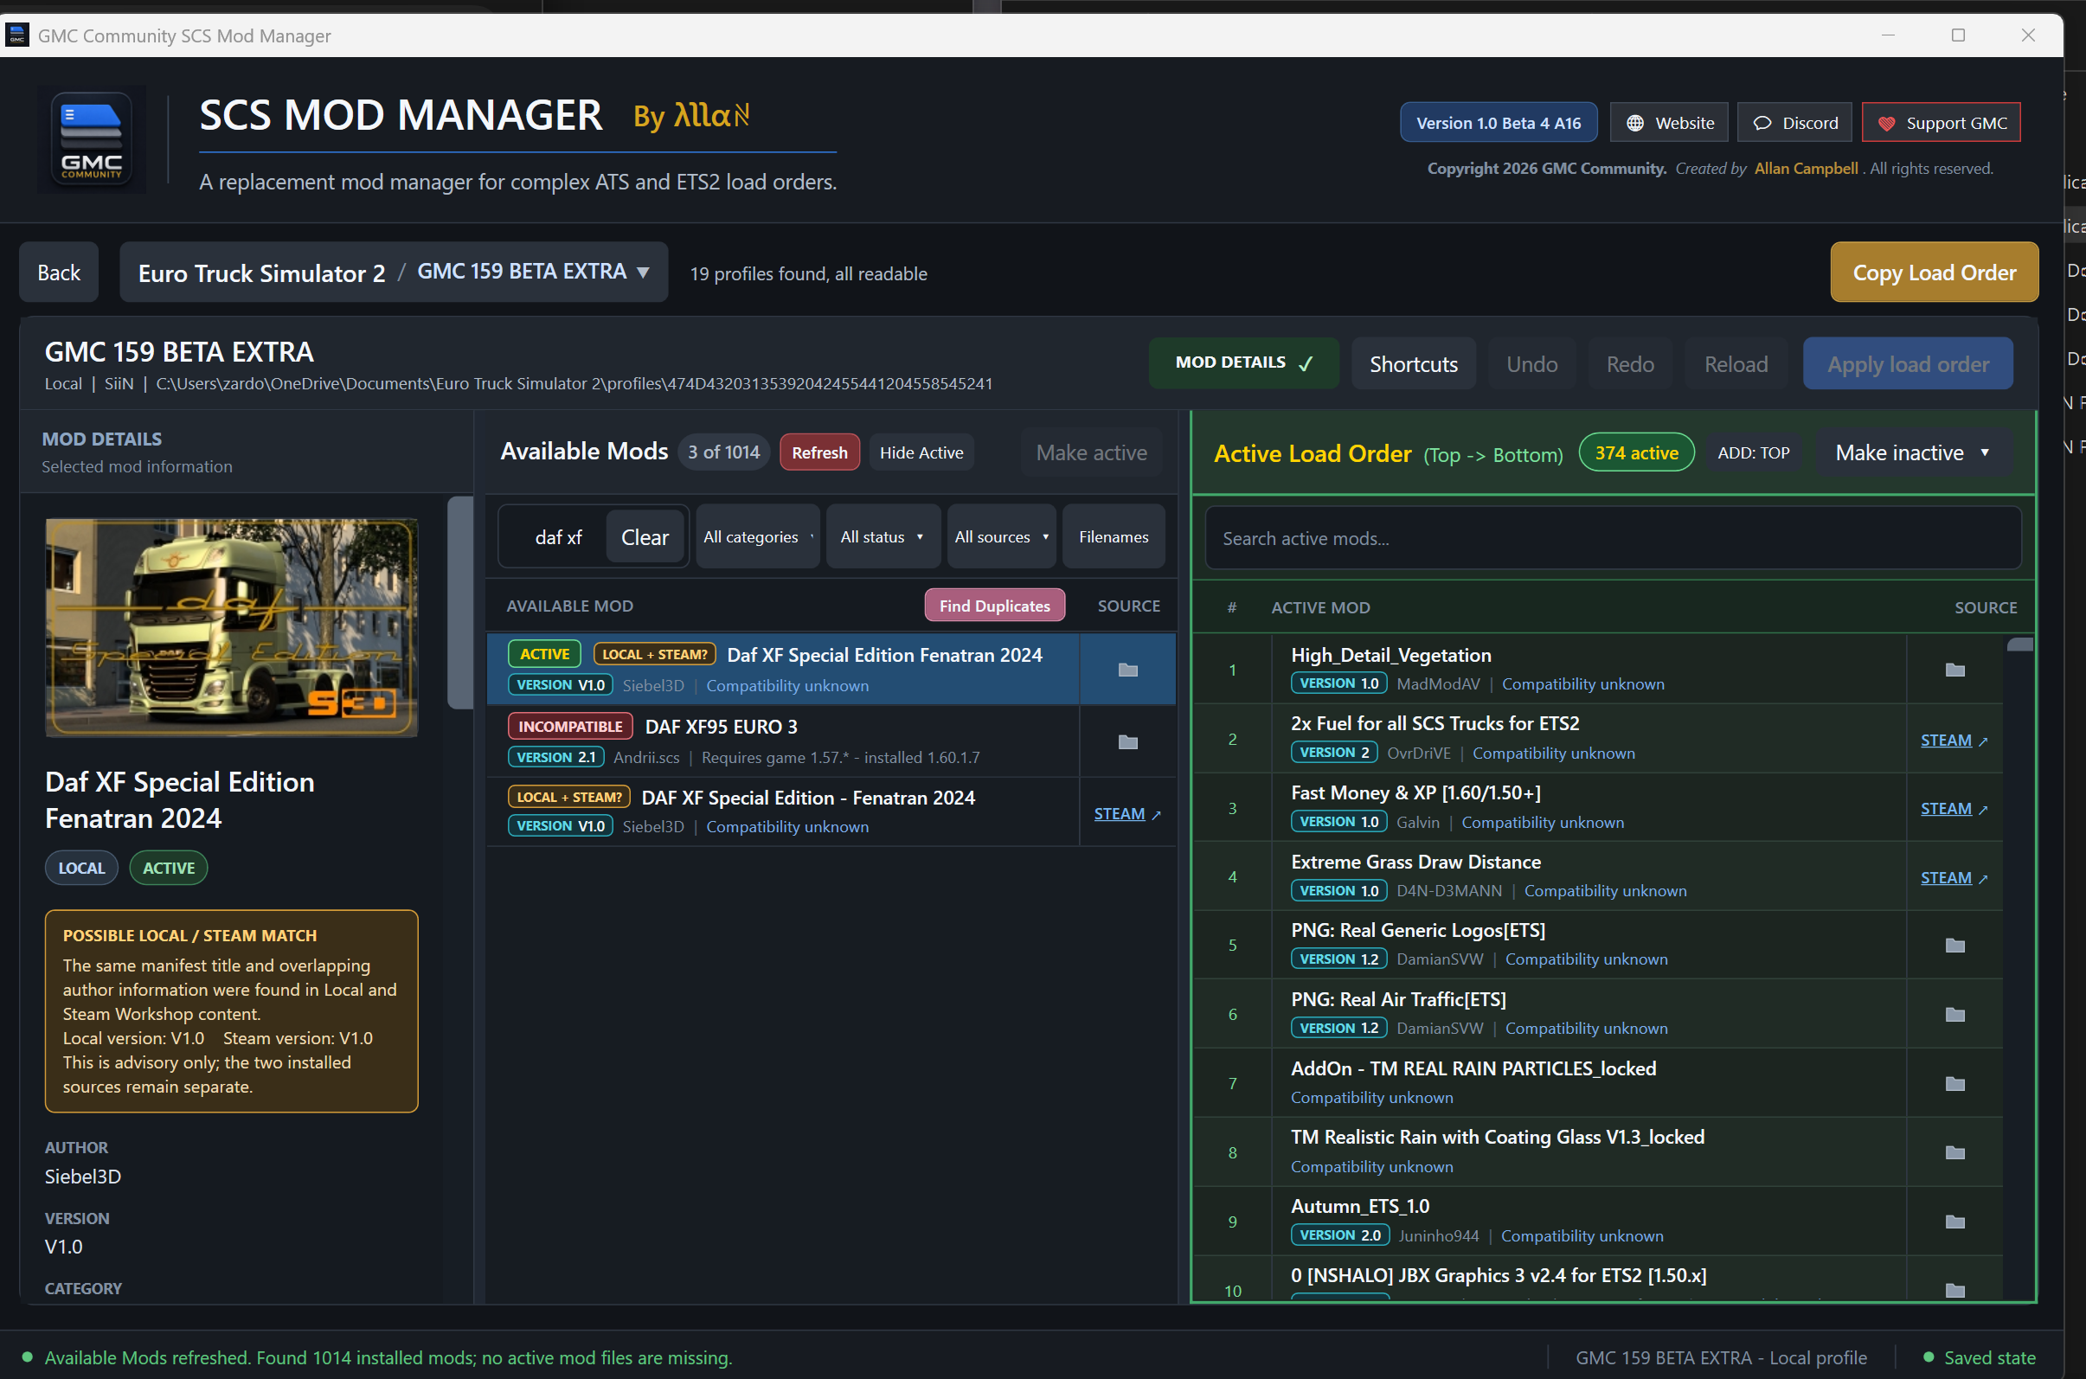Click the ACTIVE MOD column header
2086x1379 pixels.
pos(1320,607)
